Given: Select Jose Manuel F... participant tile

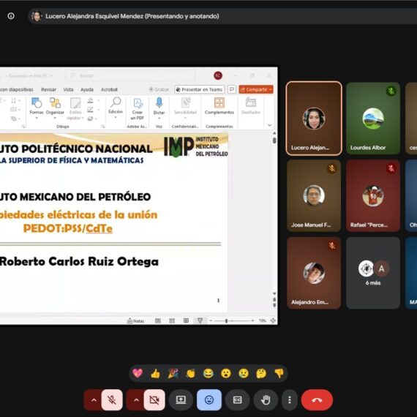Looking at the screenshot, I should (314, 196).
